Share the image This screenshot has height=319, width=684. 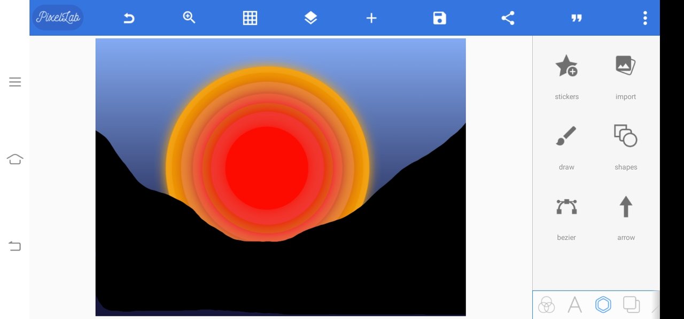[x=508, y=18]
